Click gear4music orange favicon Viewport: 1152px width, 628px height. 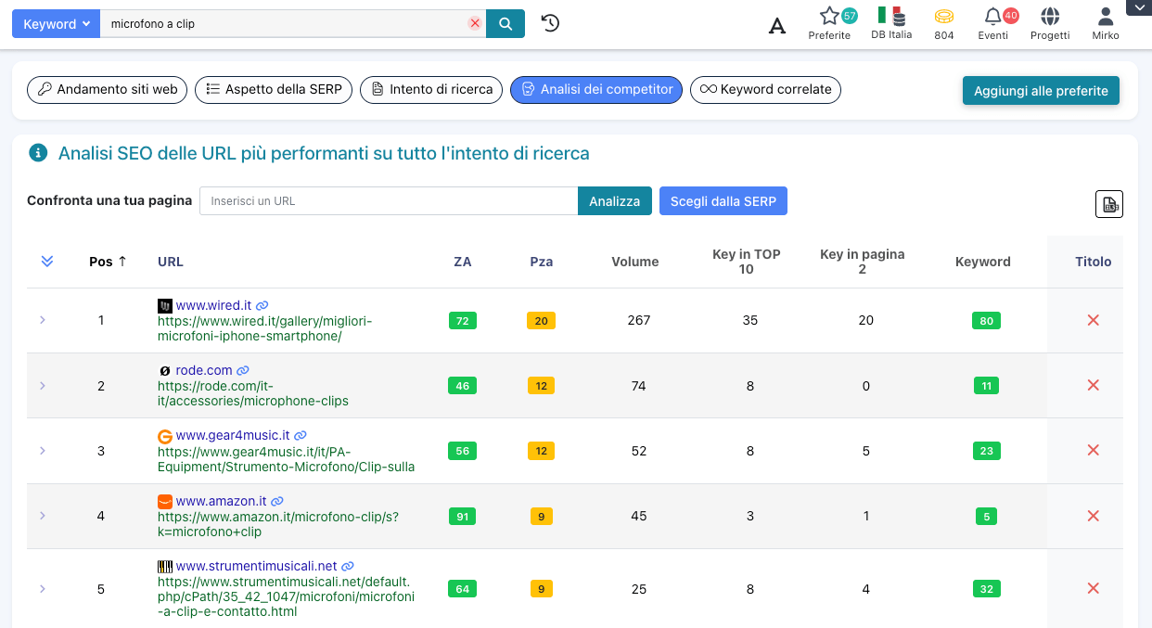pyautogui.click(x=165, y=436)
